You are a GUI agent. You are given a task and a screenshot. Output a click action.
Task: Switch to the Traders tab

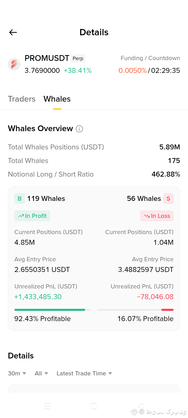(x=22, y=99)
